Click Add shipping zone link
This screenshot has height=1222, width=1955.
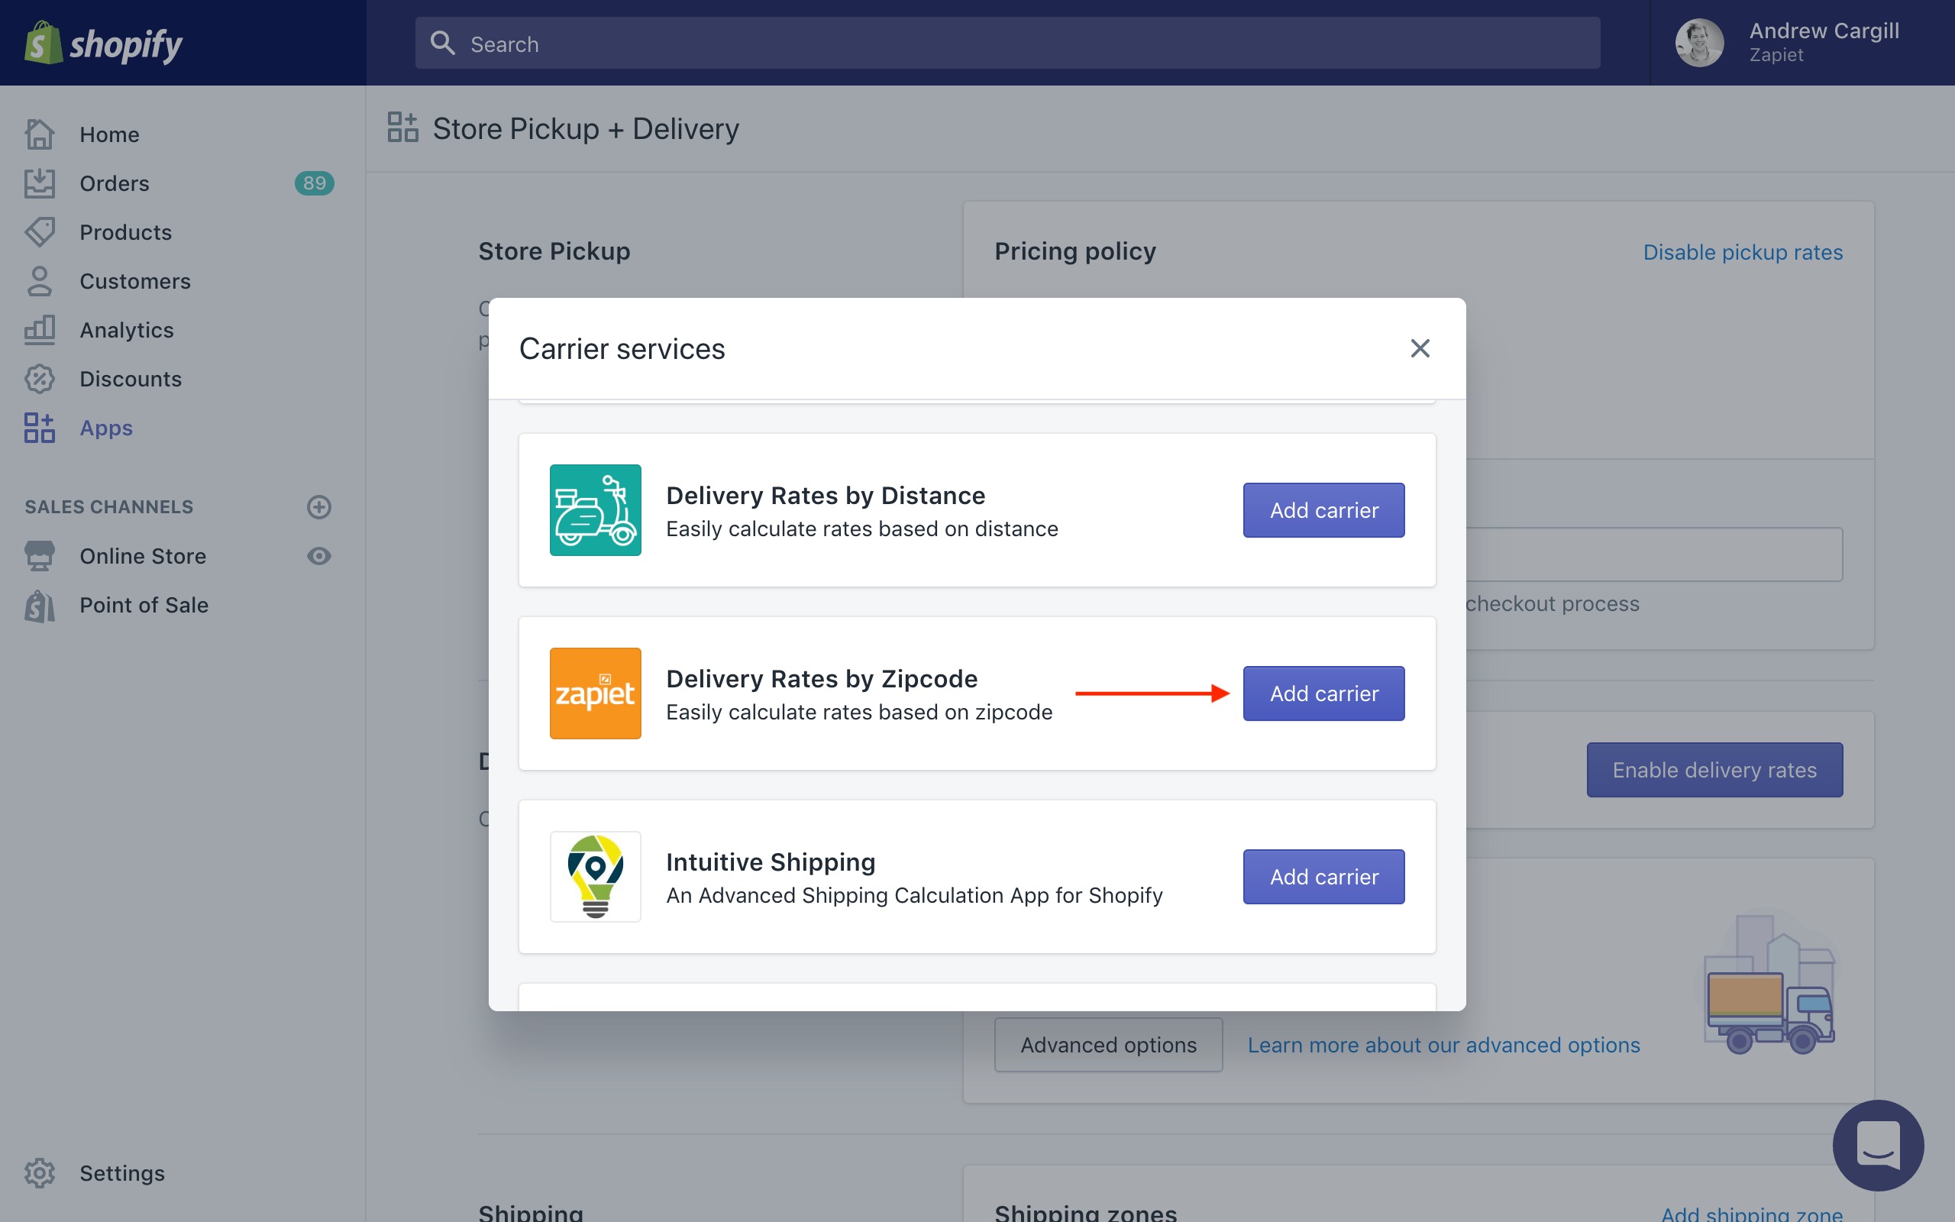point(1751,1213)
